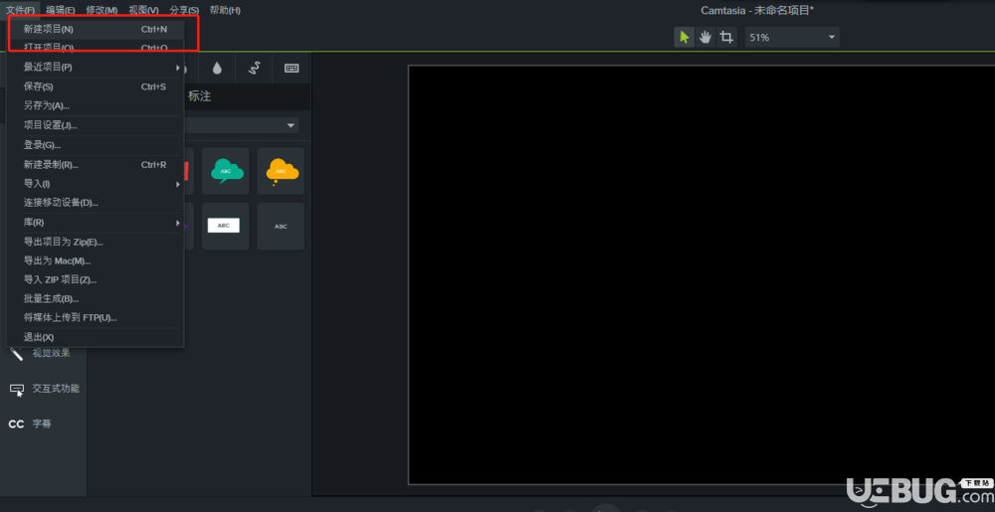The image size is (995, 512).
Task: Enable the crop mode tool
Action: pyautogui.click(x=726, y=38)
